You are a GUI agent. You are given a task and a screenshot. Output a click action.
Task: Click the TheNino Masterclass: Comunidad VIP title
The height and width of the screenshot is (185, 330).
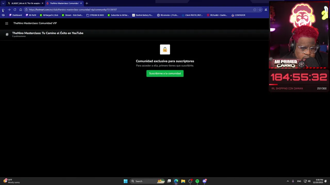pyautogui.click(x=35, y=23)
